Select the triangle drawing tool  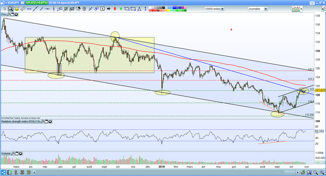click(x=140, y=9)
